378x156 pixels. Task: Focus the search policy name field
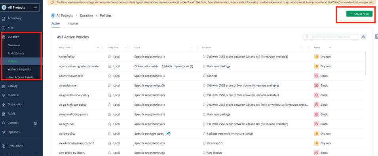point(331,37)
